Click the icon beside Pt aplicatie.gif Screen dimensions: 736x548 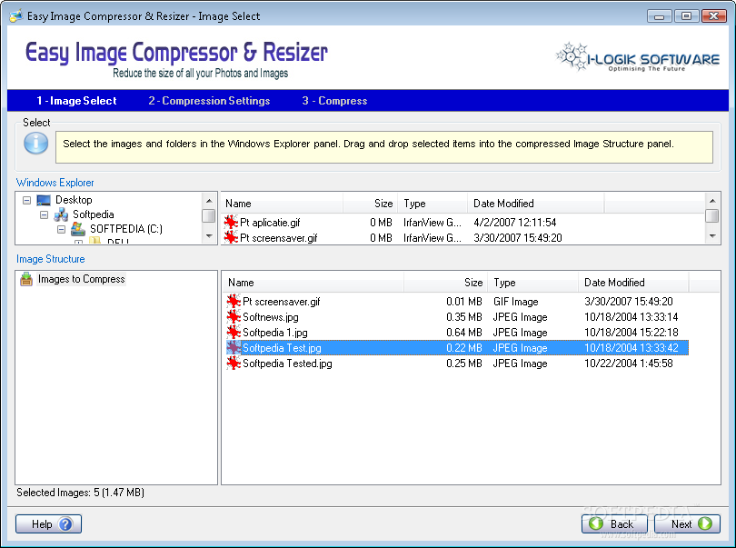231,222
